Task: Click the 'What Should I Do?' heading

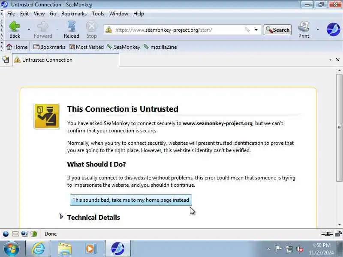Action: [96, 164]
